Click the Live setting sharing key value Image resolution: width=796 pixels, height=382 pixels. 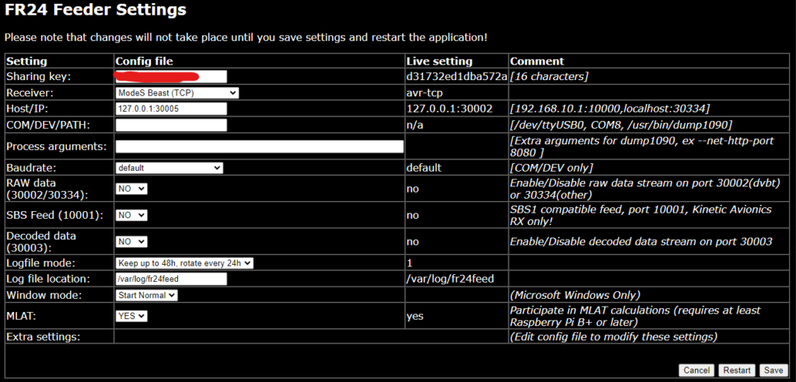coord(456,76)
